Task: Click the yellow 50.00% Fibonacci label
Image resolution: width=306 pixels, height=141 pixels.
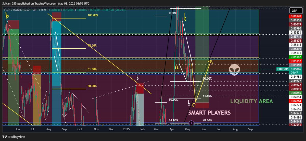Action: (x=92, y=86)
